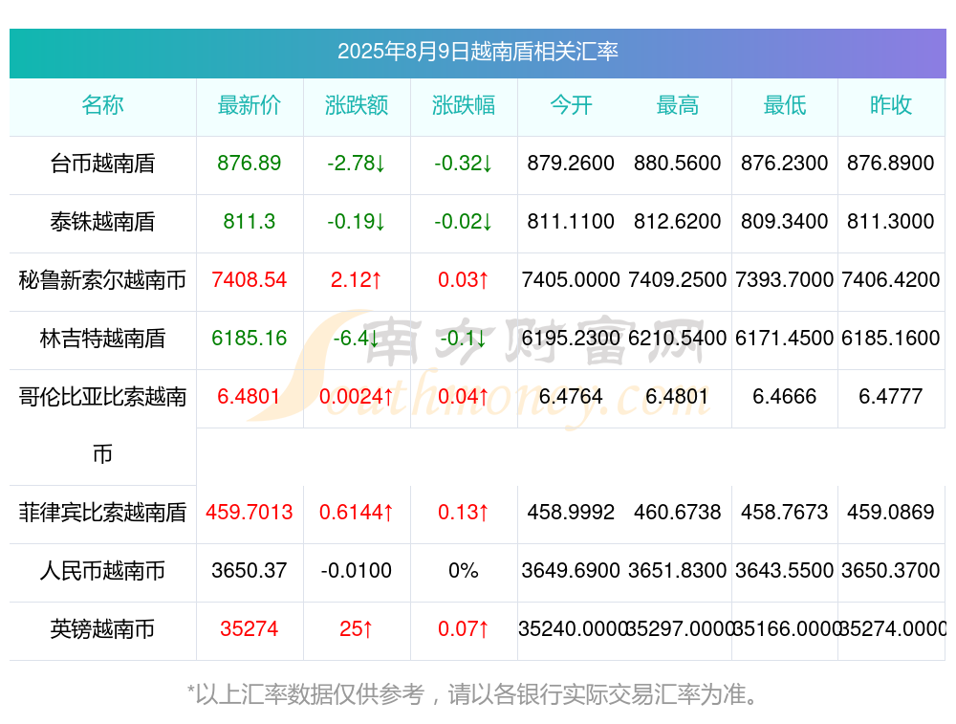Click high value 7409.2500
The height and width of the screenshot is (724, 956).
[x=678, y=279]
